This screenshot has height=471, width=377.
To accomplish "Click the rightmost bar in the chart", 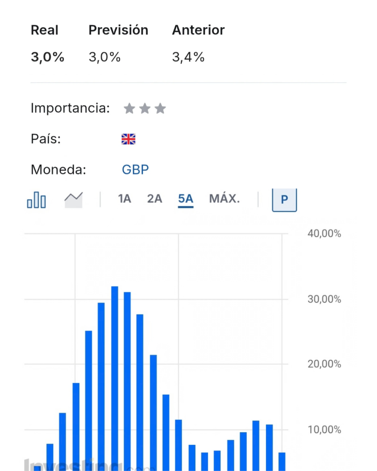I will (282, 461).
